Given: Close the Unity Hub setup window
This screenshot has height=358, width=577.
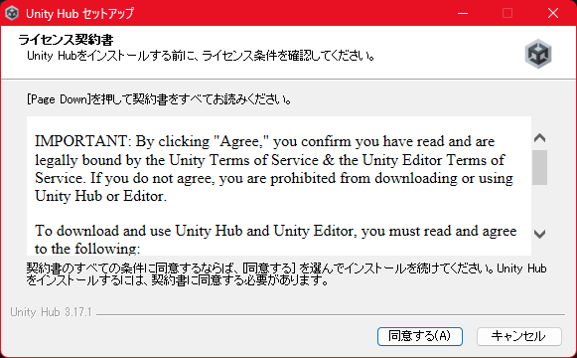Looking at the screenshot, I should click(x=553, y=13).
